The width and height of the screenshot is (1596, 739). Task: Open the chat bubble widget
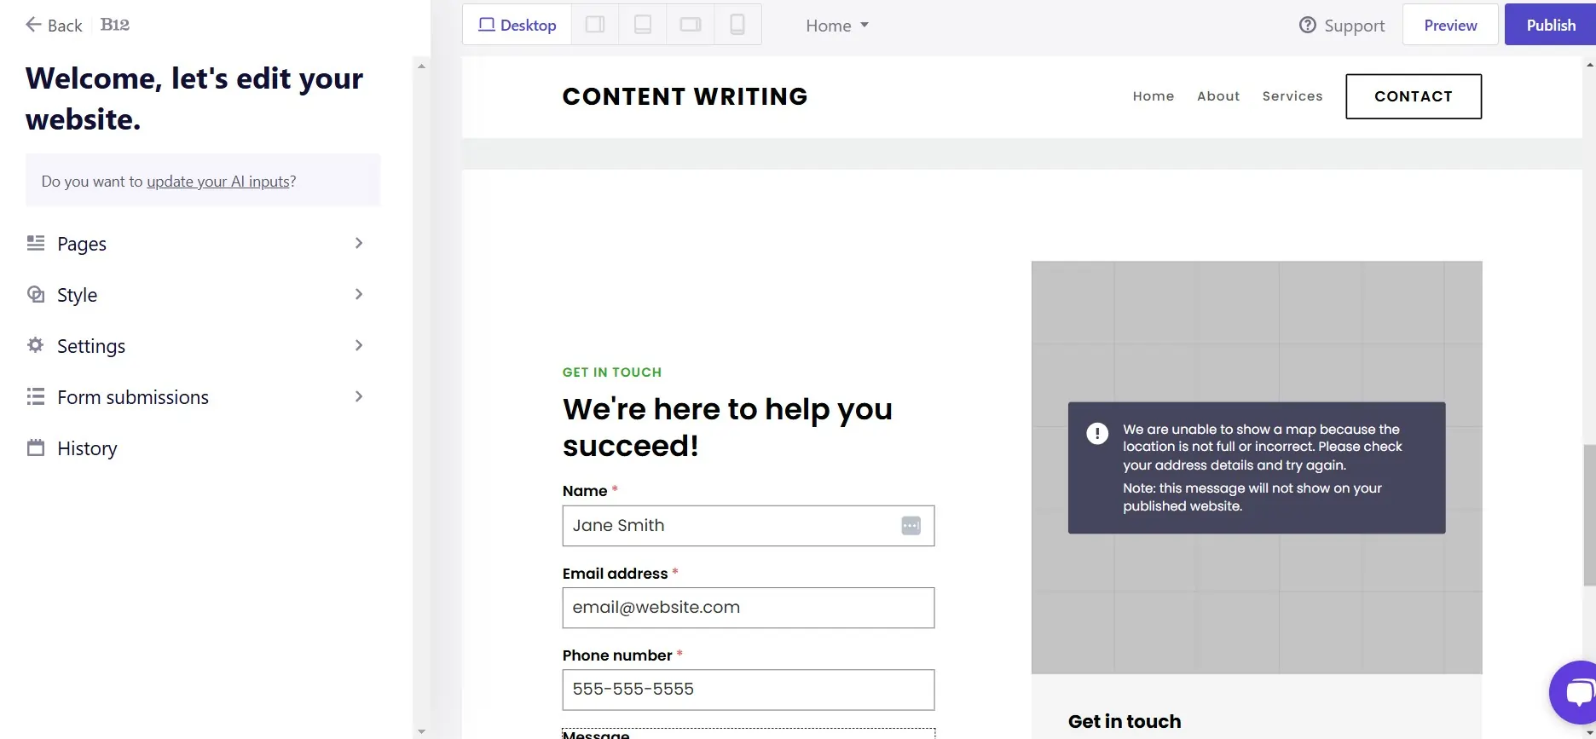pos(1576,691)
